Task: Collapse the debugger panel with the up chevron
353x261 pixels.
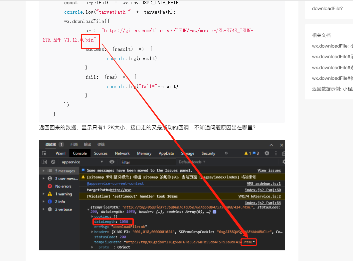Action: click(x=271, y=145)
